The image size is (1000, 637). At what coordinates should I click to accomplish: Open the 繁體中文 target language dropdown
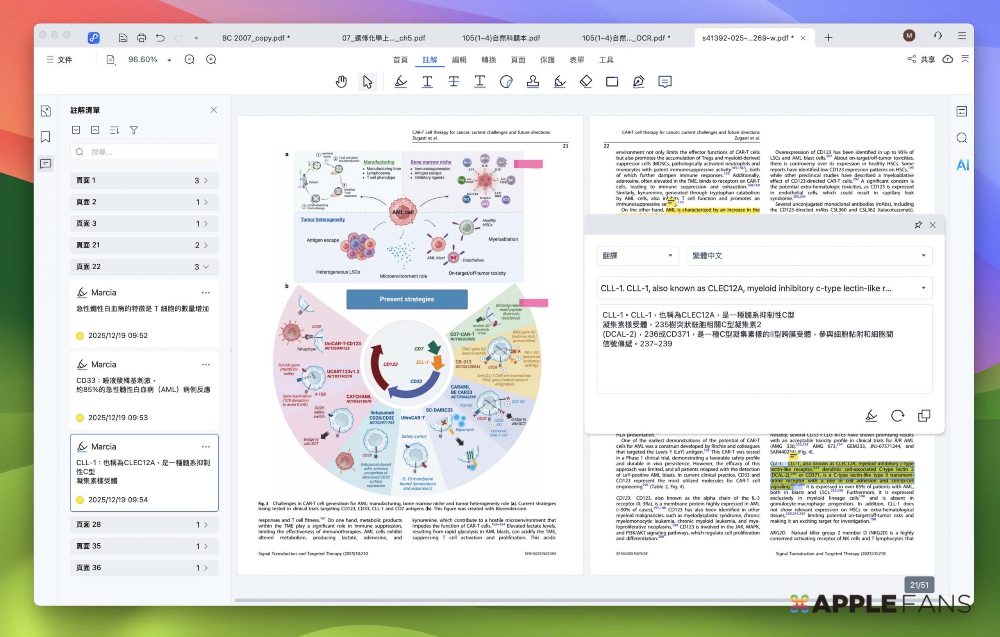pyautogui.click(x=810, y=256)
